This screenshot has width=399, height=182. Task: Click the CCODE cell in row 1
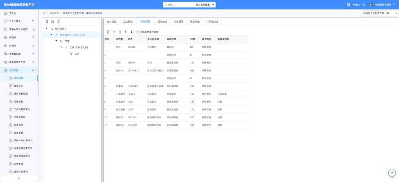[x=132, y=47]
